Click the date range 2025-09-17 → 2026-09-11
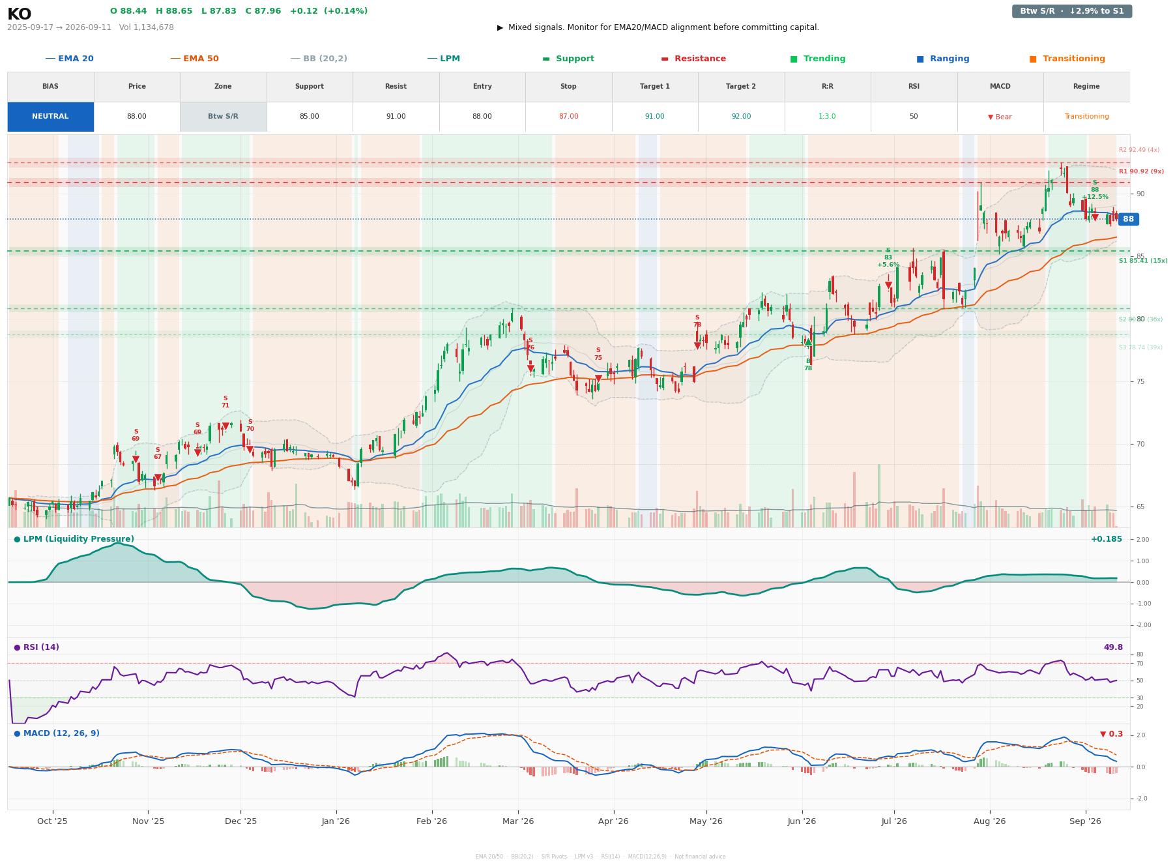1175x867 pixels. 59,27
